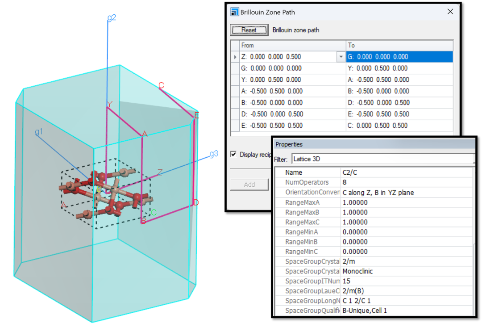Image resolution: width=482 pixels, height=332 pixels.
Task: Select the Z: 0.000 0.000 0.500 From cell
Action: click(288, 57)
